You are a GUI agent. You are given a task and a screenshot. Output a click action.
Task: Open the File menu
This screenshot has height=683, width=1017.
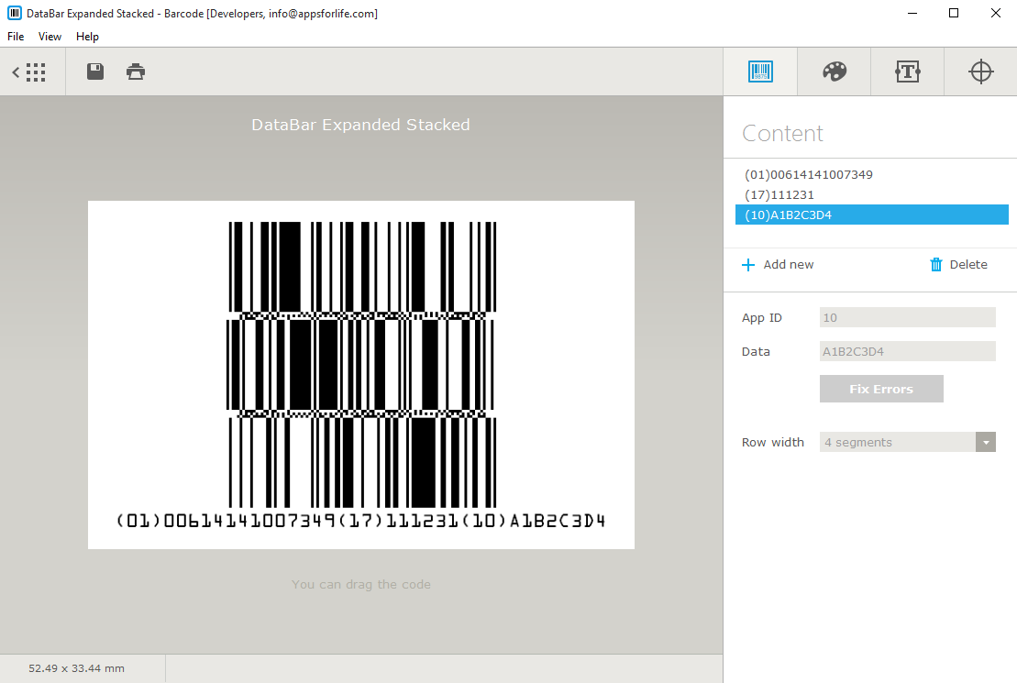(x=16, y=37)
